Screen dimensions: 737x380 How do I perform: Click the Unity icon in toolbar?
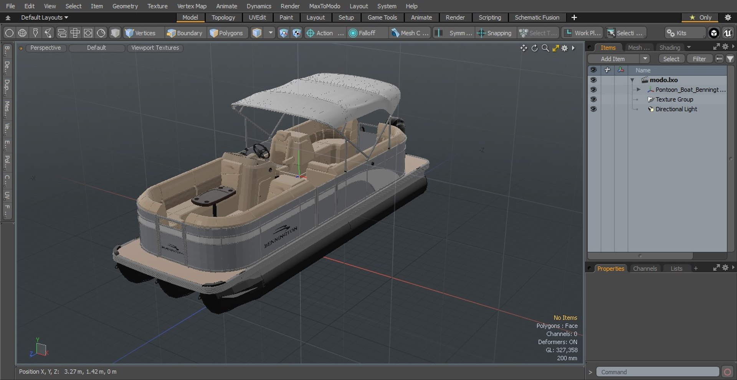(714, 33)
